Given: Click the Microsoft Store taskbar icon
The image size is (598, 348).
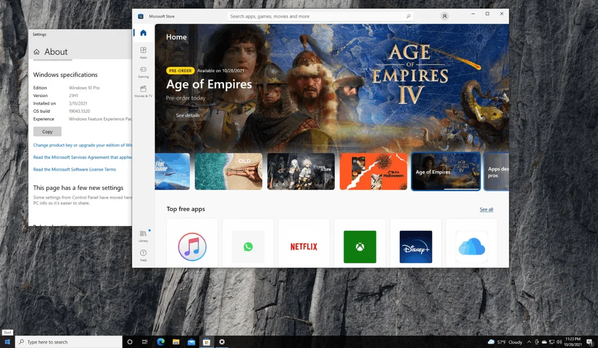Looking at the screenshot, I should tap(207, 342).
